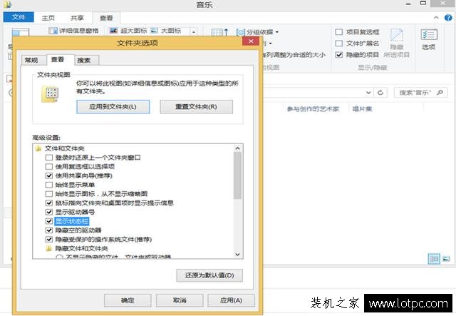Open the 选项 (Options) ribbon icon
Image resolution: width=456 pixels, height=316 pixels.
click(429, 40)
